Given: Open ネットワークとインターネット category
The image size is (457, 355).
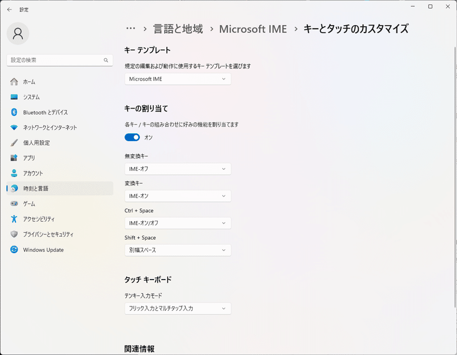Looking at the screenshot, I should point(60,127).
